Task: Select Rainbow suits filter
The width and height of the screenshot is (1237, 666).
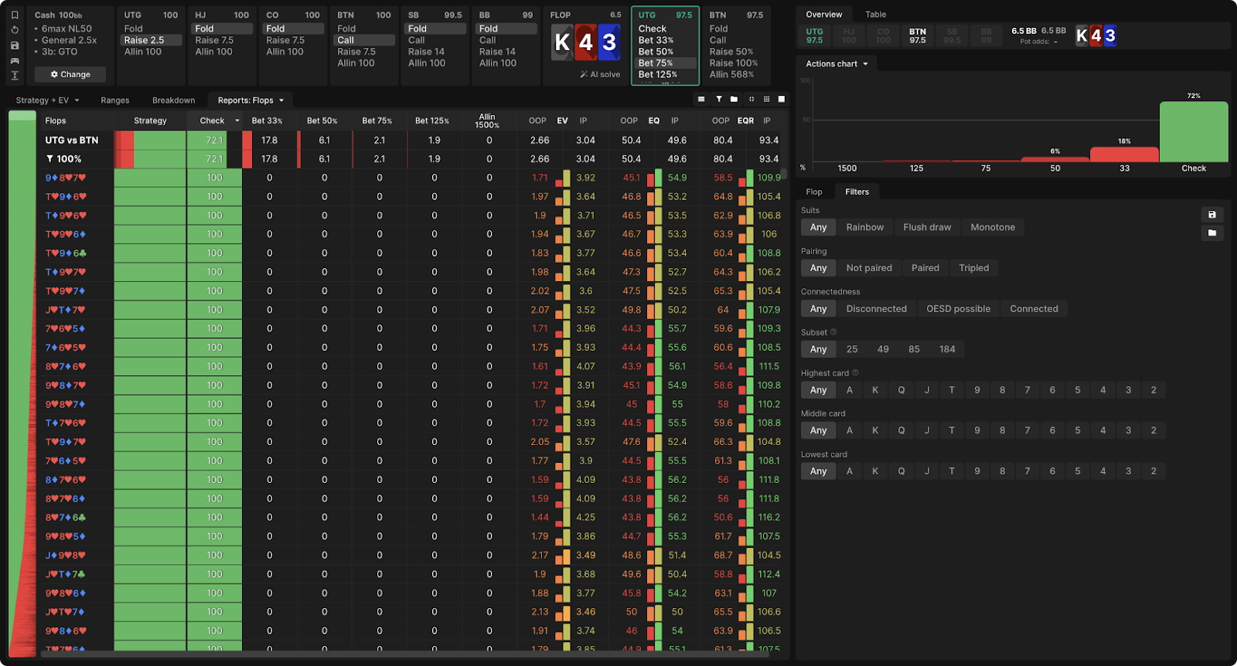Action: pyautogui.click(x=864, y=227)
